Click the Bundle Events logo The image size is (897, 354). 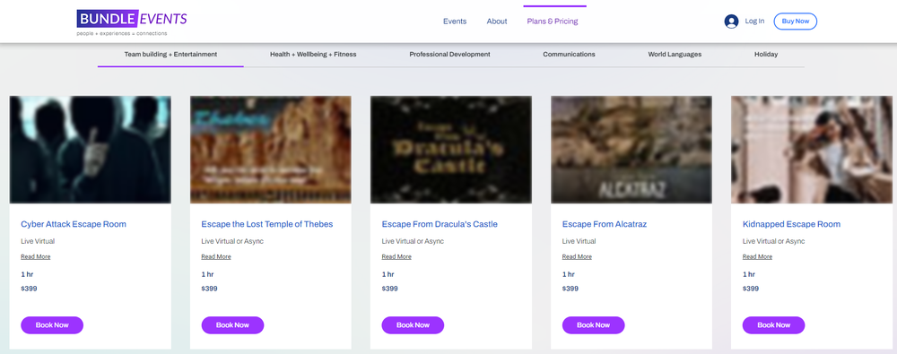[132, 22]
